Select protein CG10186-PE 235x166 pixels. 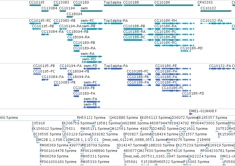tap(166, 66)
